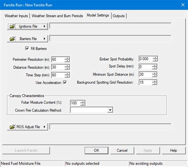Image resolution: width=188 pixels, height=167 pixels.
Task: Decrease Minimum Spot Distance with down arrow
Action: point(154,76)
